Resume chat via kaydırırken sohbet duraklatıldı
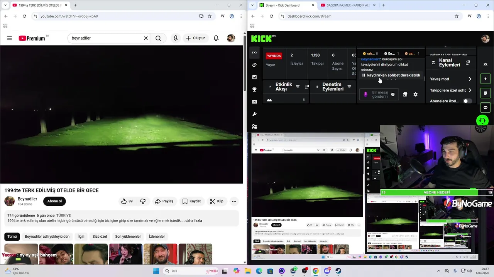Screen dimensions: 494x277 pos(391,75)
